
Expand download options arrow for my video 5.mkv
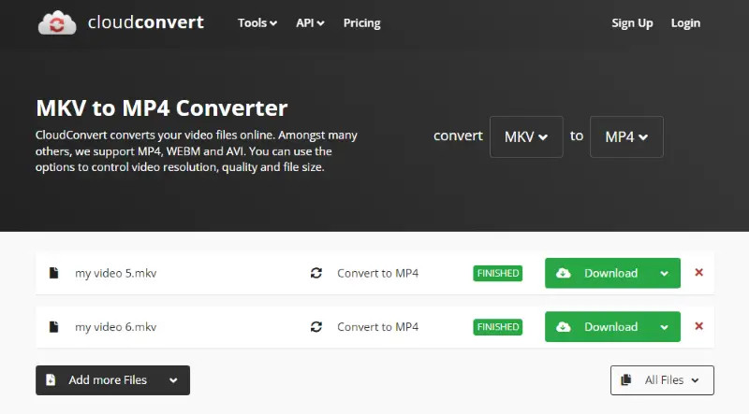(664, 273)
